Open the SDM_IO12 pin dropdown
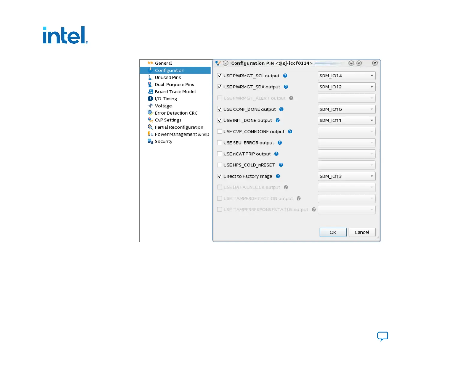Screen dimensions: 475x367 (x=347, y=87)
